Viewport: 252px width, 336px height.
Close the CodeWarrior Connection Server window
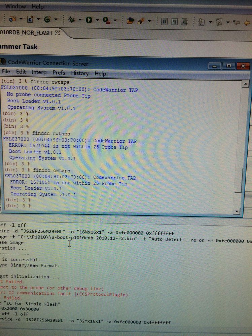coord(243,66)
